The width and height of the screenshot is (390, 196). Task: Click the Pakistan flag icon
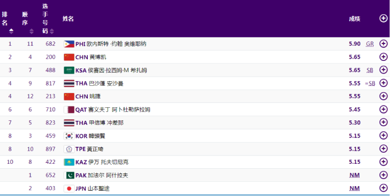69,175
